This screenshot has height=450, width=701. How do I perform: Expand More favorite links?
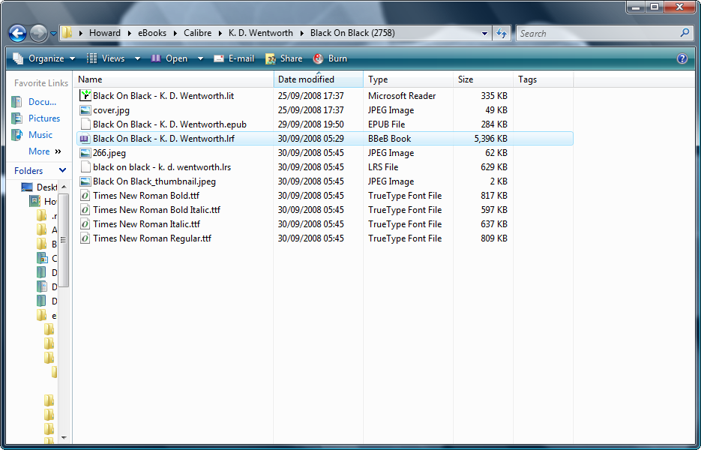point(45,151)
